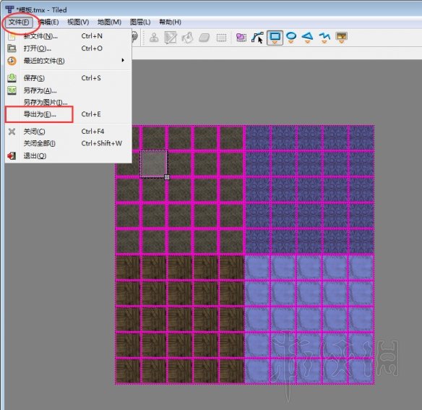Select the purple Select Objects tool
The width and height of the screenshot is (422, 410).
(241, 38)
